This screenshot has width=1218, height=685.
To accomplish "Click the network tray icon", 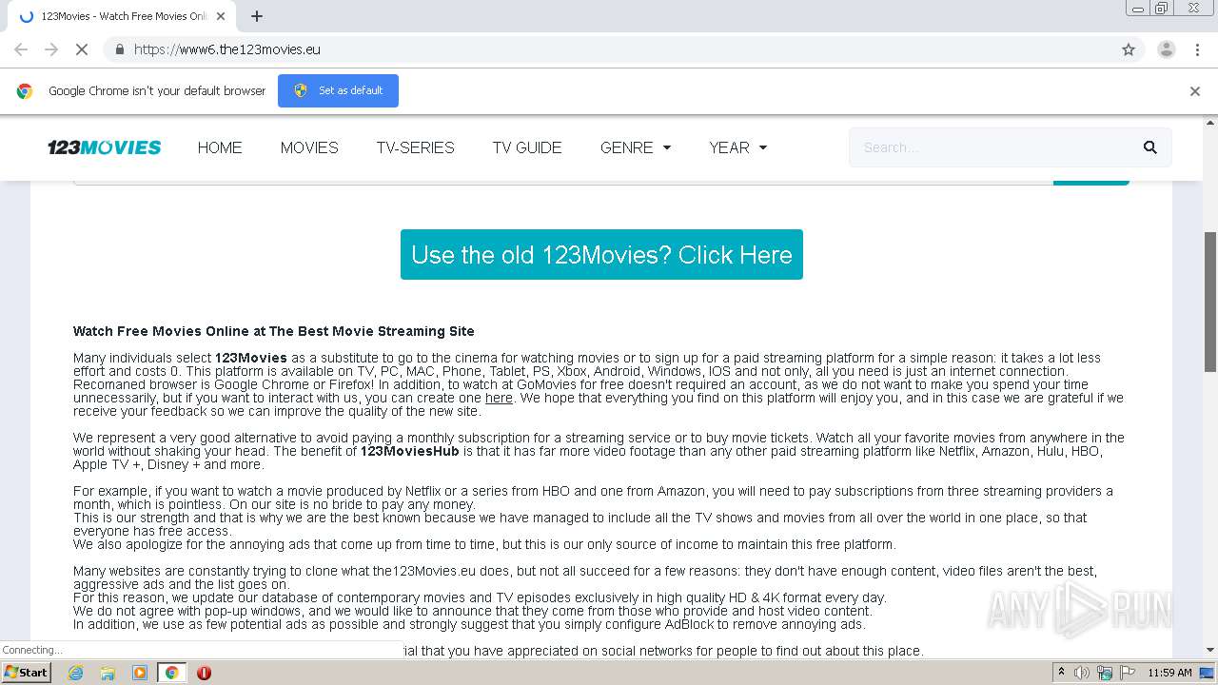I will pyautogui.click(x=1106, y=673).
